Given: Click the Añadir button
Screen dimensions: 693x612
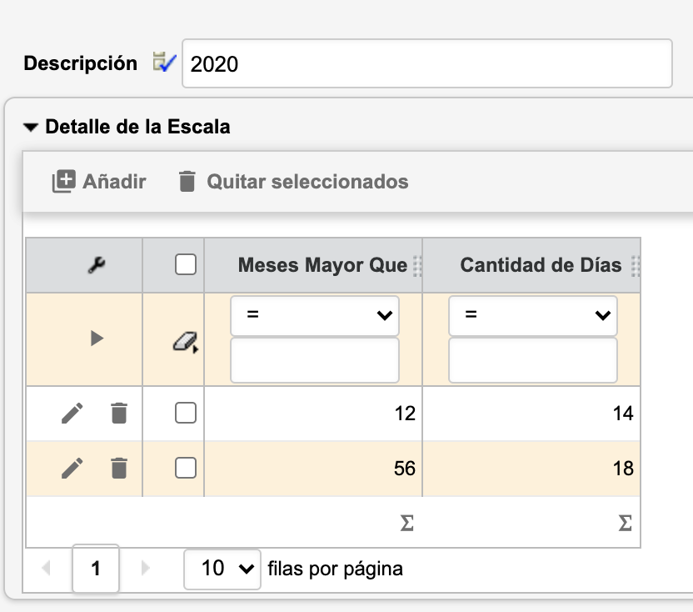Looking at the screenshot, I should pyautogui.click(x=98, y=181).
